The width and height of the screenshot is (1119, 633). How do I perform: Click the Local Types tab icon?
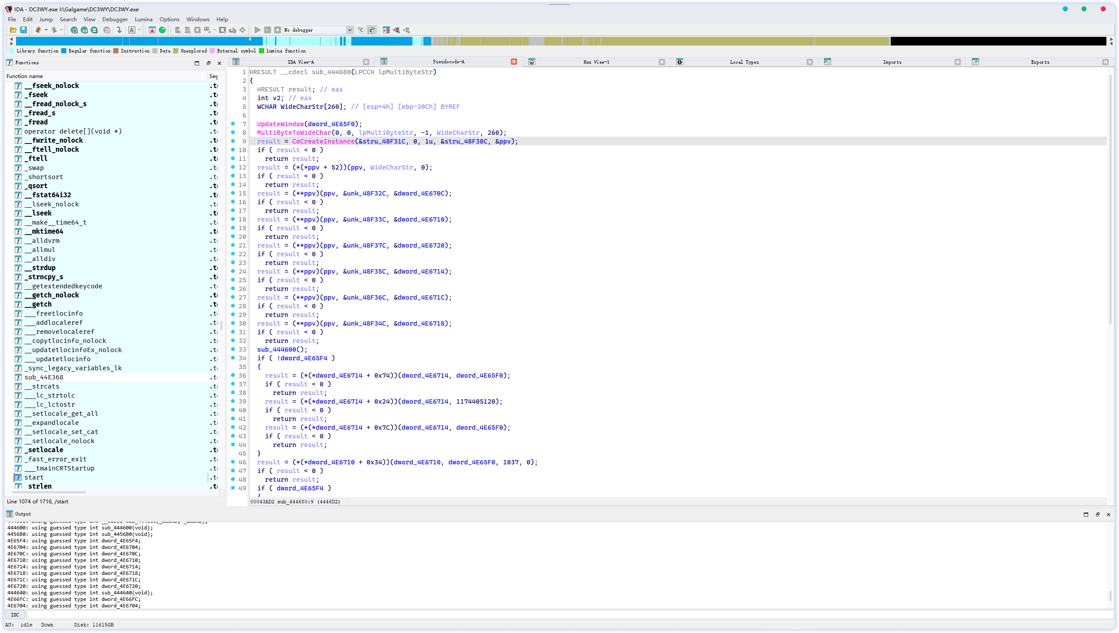[679, 62]
